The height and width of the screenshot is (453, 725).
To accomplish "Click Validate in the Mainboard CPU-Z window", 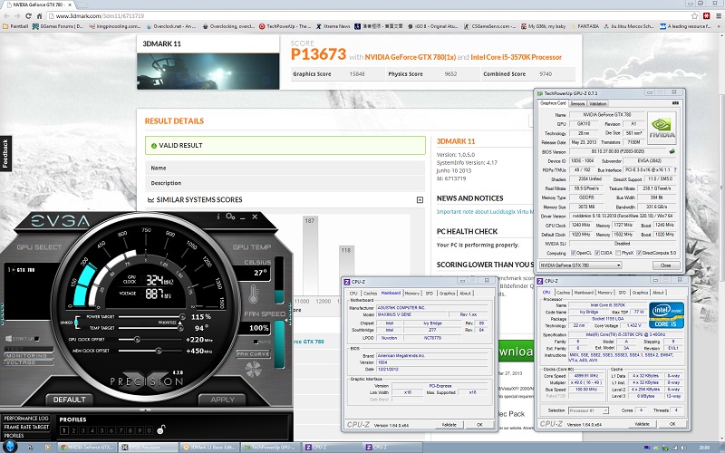I will coord(449,424).
